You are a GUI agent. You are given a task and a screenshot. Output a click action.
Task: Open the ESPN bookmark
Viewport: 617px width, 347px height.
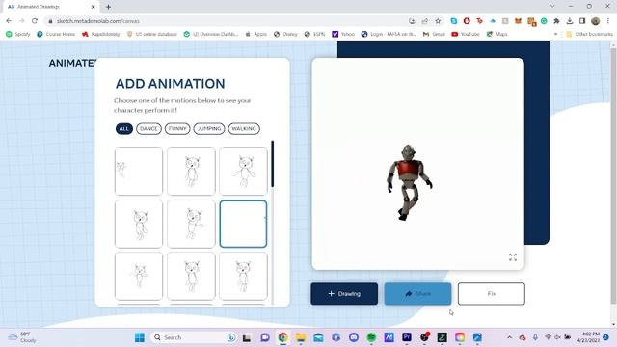tap(315, 35)
